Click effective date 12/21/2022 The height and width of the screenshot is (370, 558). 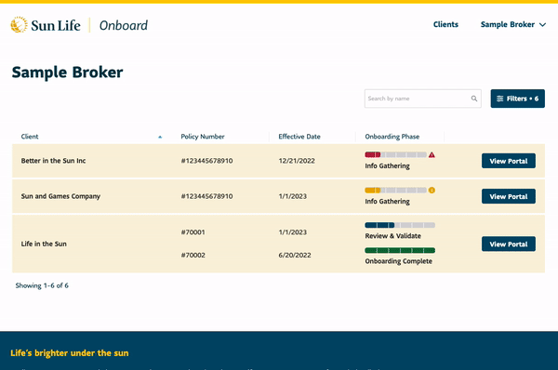coord(297,161)
